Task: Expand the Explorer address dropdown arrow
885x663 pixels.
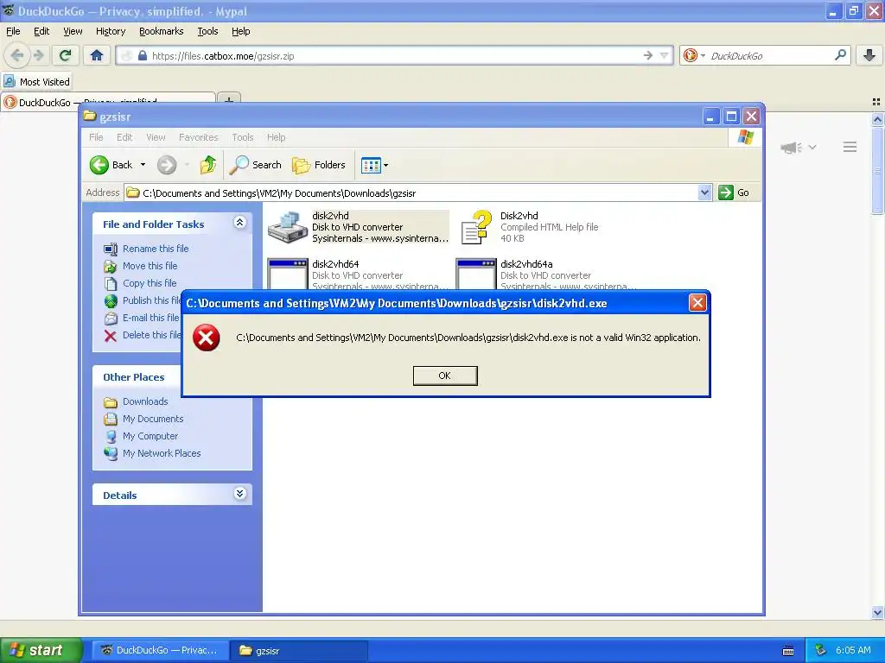Action: (704, 193)
